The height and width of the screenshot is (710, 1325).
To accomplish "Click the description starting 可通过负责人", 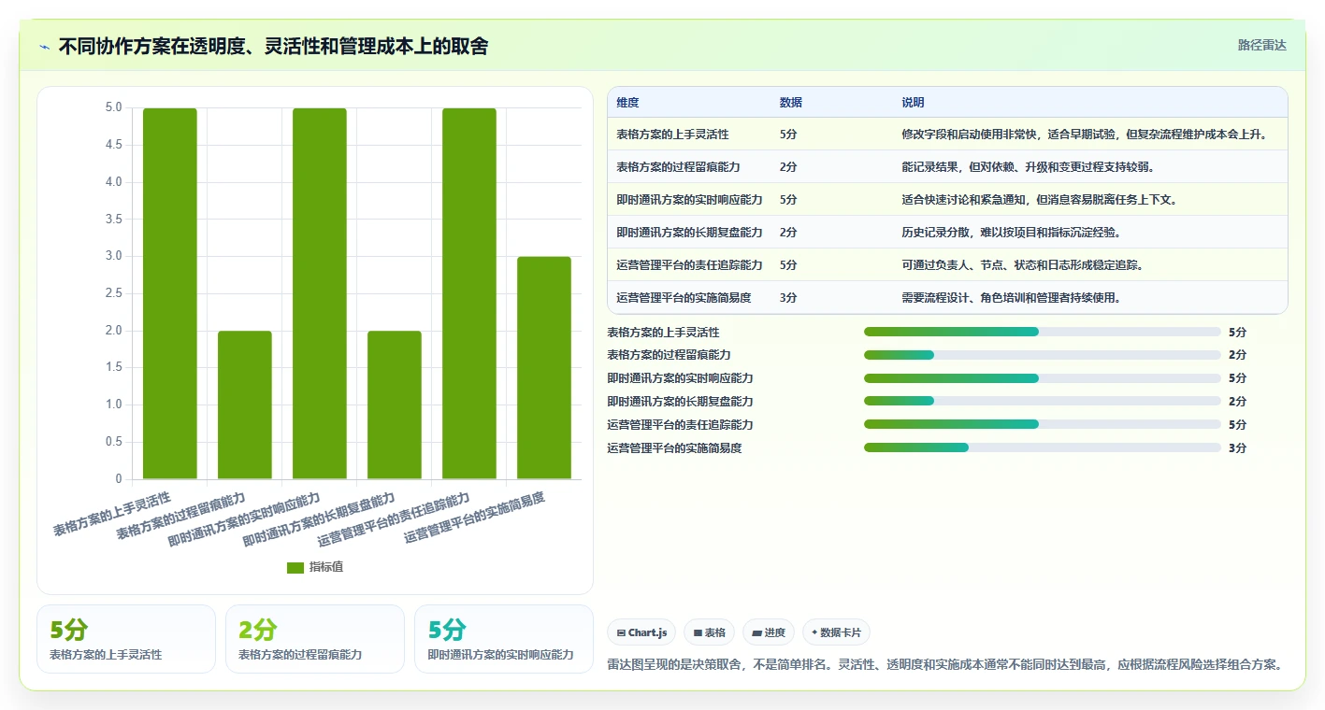I will [x=1022, y=265].
